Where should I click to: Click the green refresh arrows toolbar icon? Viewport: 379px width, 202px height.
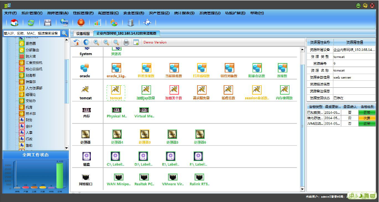tap(31, 22)
